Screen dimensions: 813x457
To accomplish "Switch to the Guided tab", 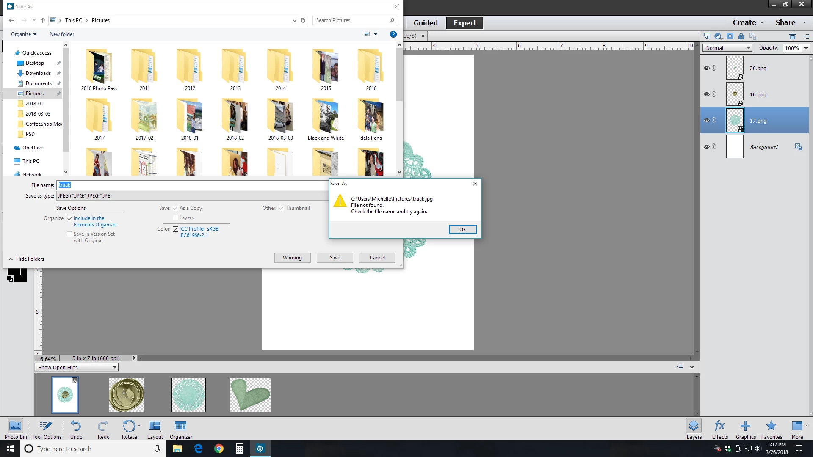I will point(425,23).
